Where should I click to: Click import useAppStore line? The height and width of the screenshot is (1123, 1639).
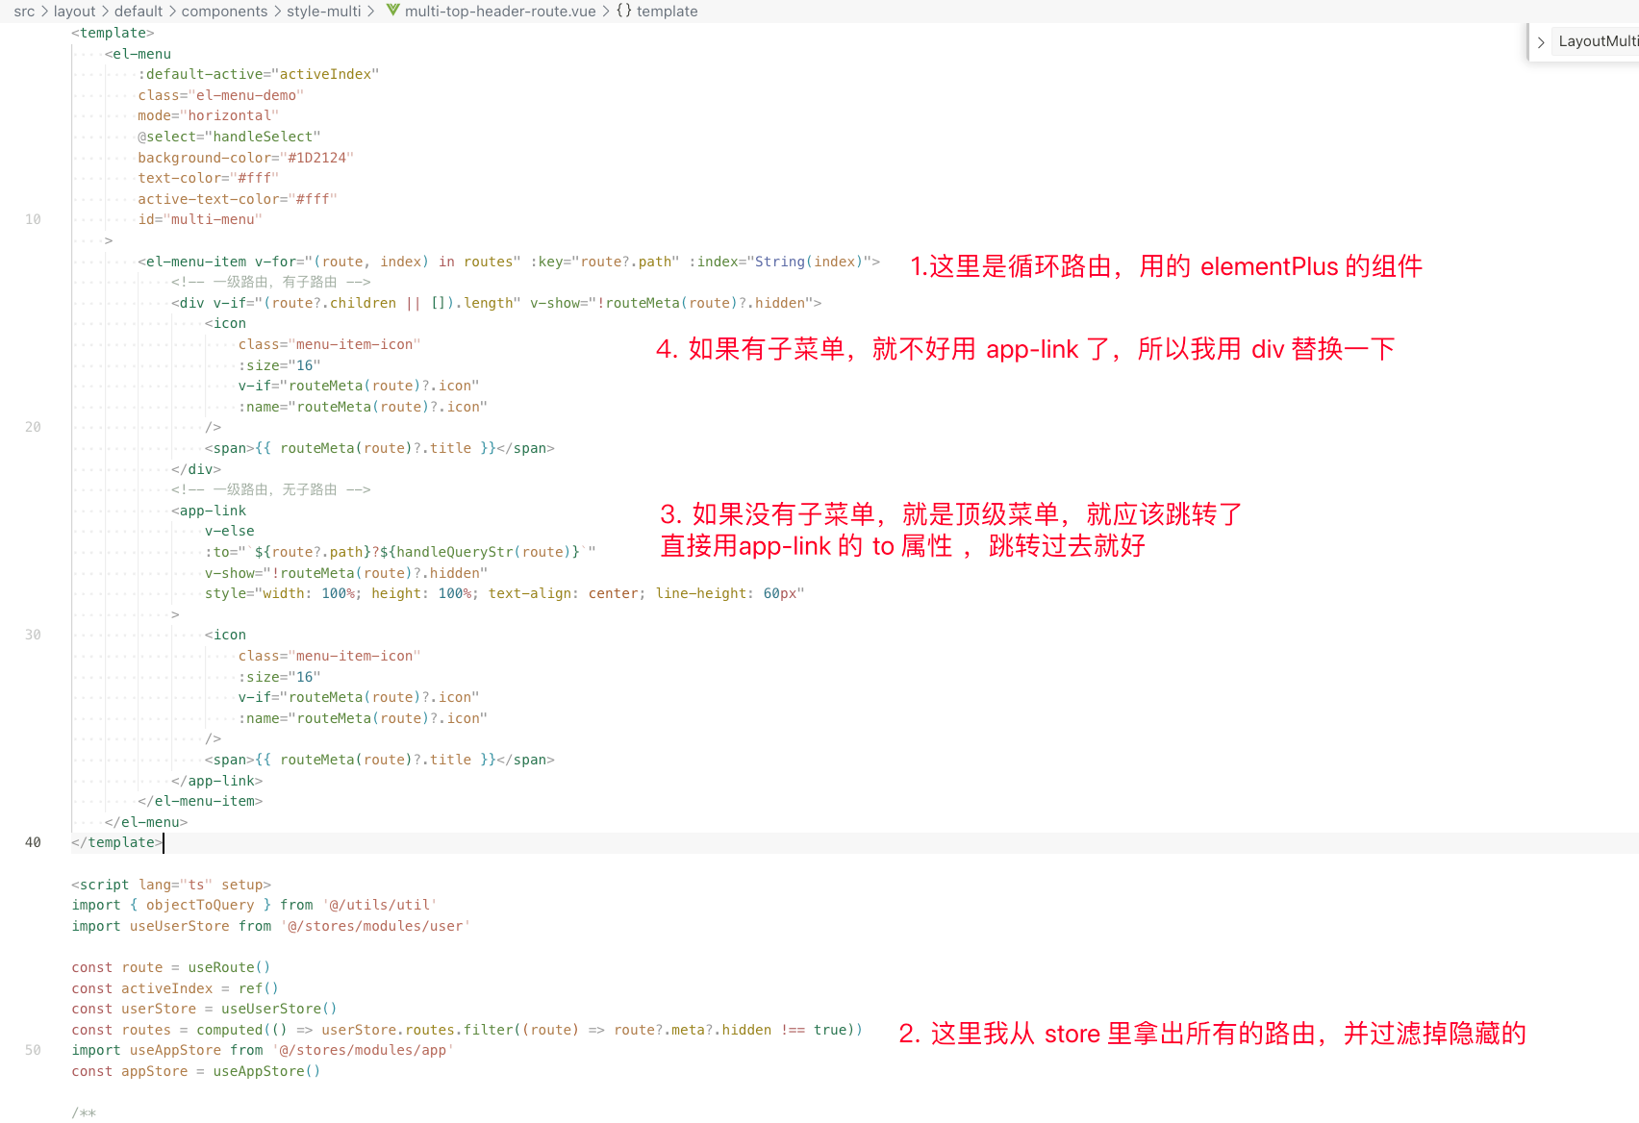click(x=263, y=1050)
